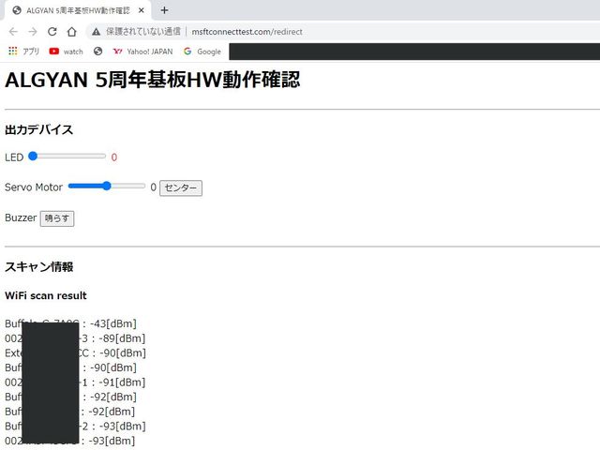This screenshot has height=450, width=600.
Task: Click the Servo Motor value 0
Action: coord(153,187)
